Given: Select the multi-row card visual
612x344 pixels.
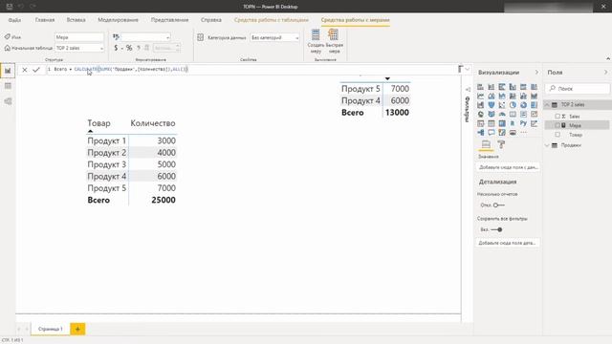Looking at the screenshot, I should click(523, 115).
